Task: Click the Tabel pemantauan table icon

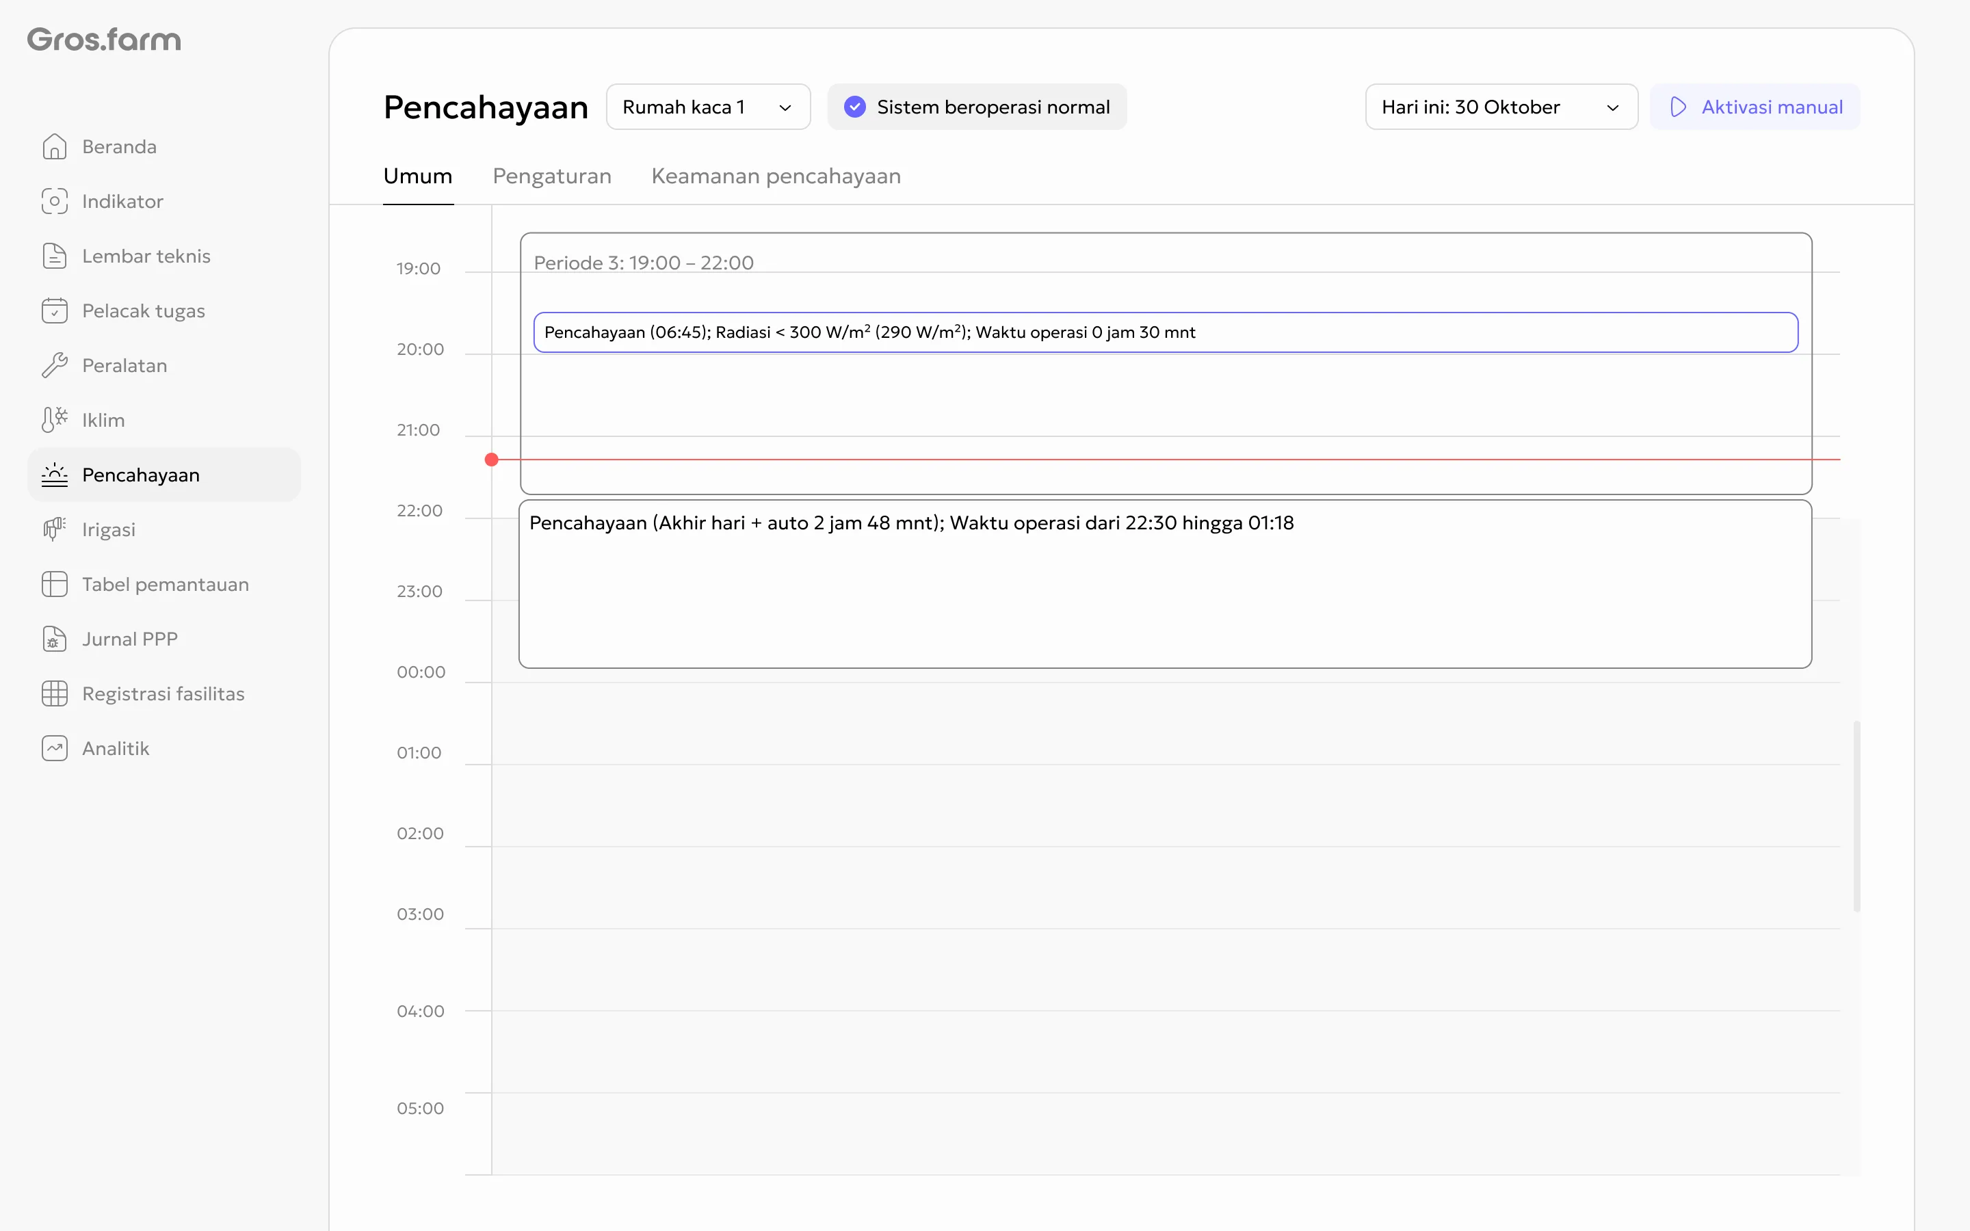Action: 55,584
